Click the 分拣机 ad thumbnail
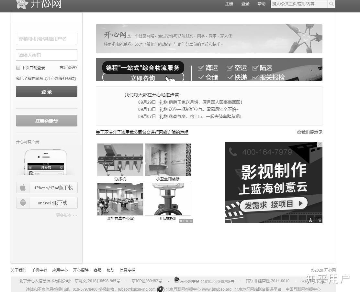This screenshot has width=360, height=292. 120,160
